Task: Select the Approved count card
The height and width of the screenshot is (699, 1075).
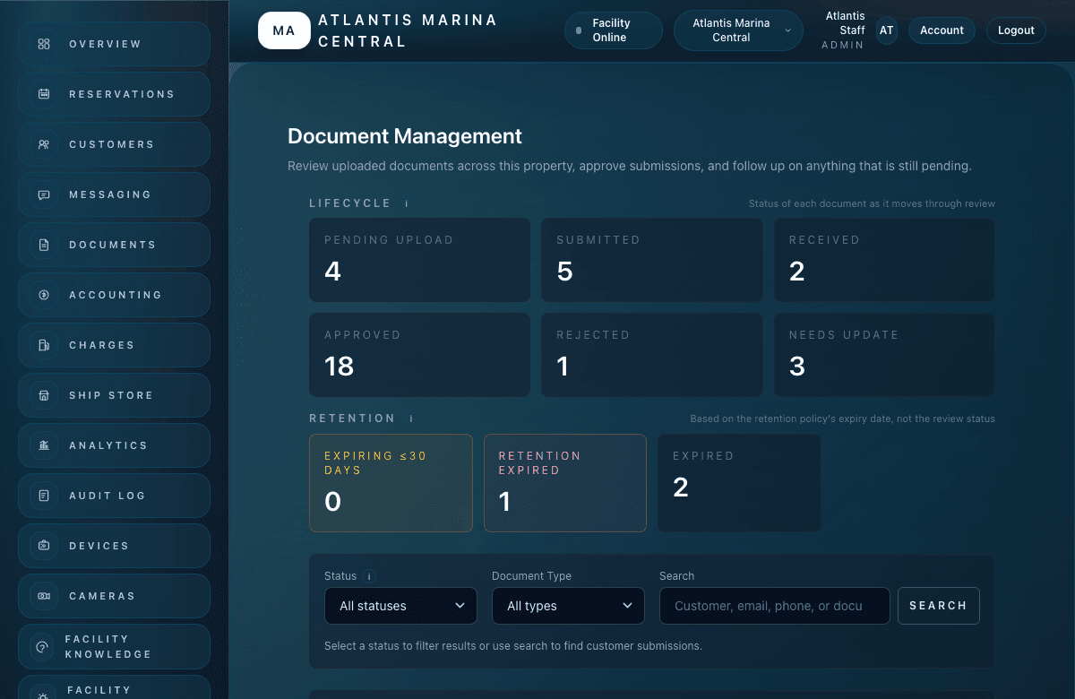Action: click(419, 355)
